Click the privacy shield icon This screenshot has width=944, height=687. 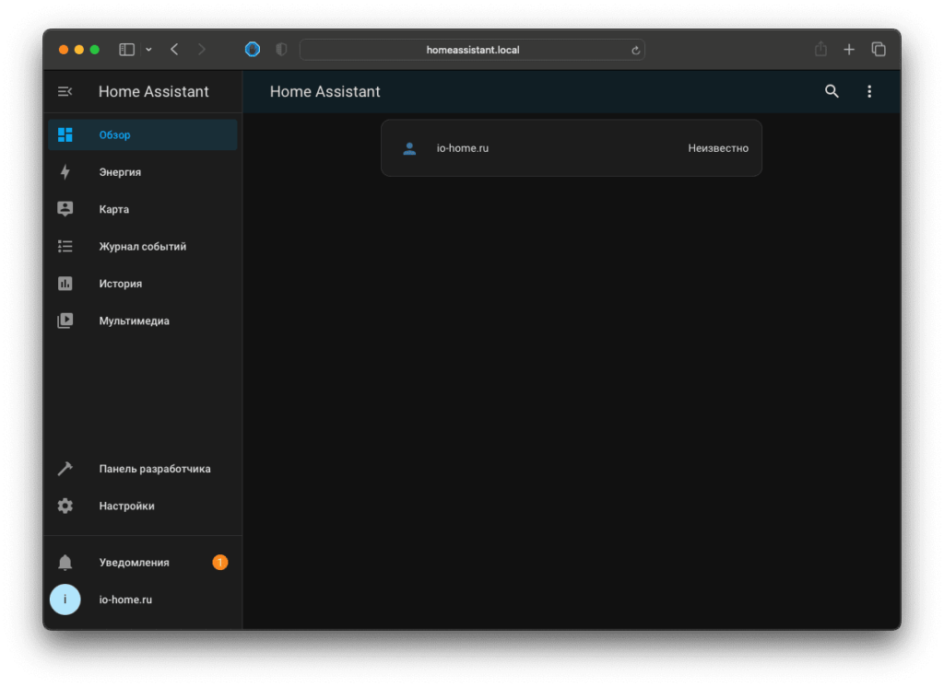tap(281, 50)
